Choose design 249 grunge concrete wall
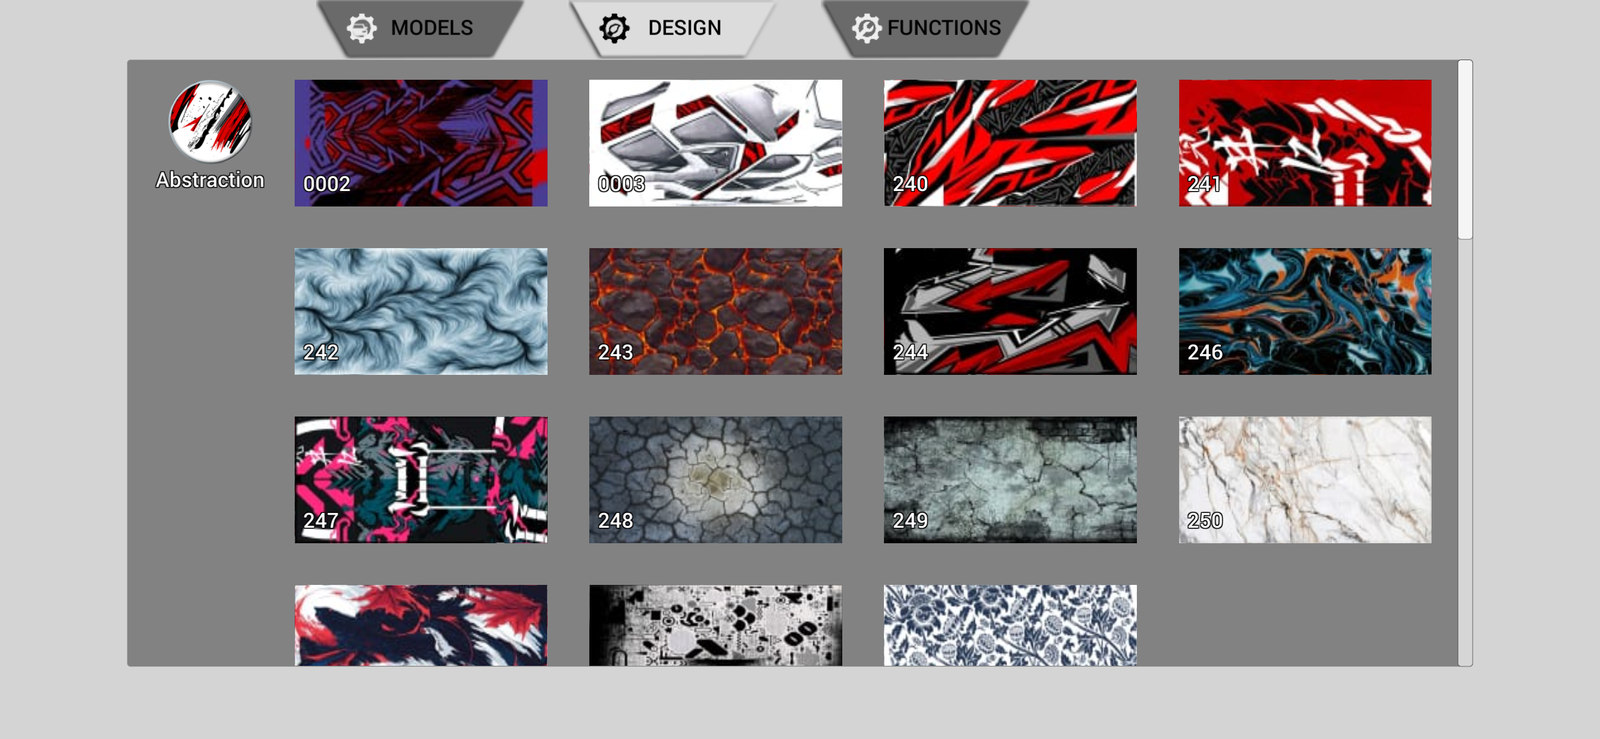The height and width of the screenshot is (739, 1600). click(1010, 480)
